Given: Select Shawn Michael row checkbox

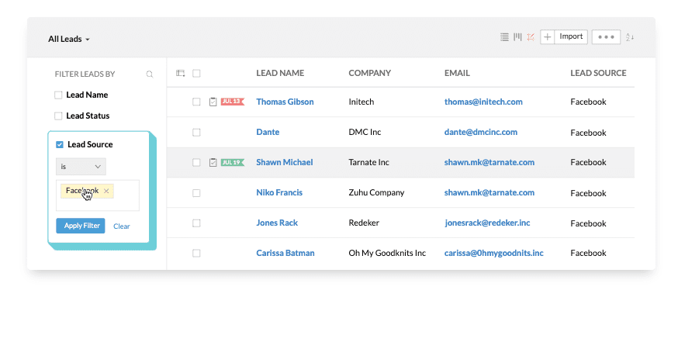Looking at the screenshot, I should (x=196, y=162).
